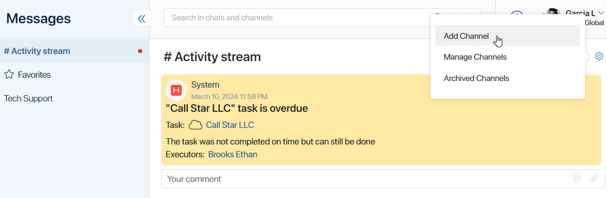Open the activity stream gear settings
Viewport: 607px width, 198px height.
point(599,56)
